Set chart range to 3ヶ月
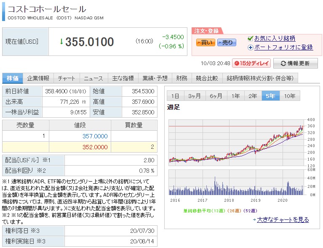 click(195, 95)
